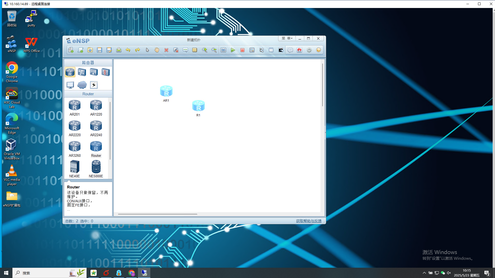Open the 菜单 dropdown menu
The height and width of the screenshot is (278, 495).
pos(287,38)
